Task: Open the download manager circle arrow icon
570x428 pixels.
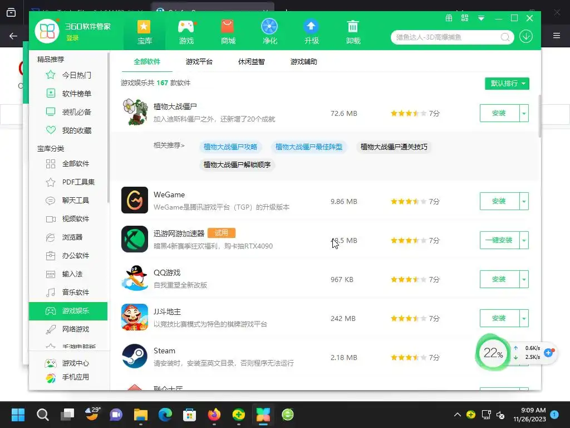Action: coord(526,37)
